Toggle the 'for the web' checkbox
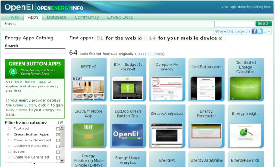275x167 pixels. click(140, 38)
